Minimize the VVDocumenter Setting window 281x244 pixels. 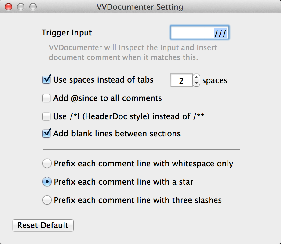(20, 7)
